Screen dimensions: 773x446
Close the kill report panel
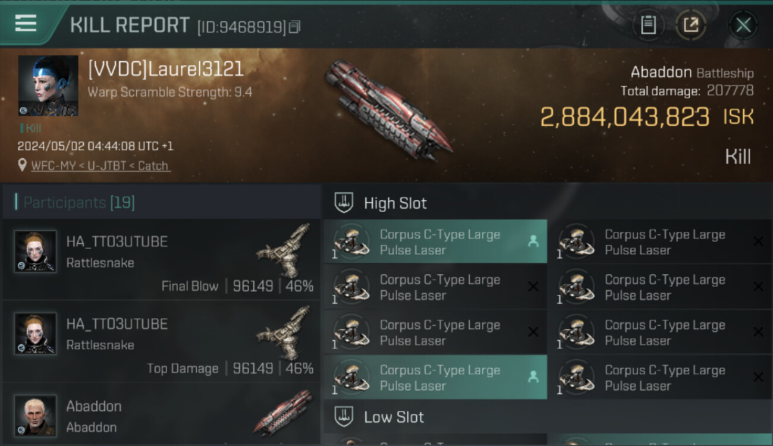pos(743,25)
